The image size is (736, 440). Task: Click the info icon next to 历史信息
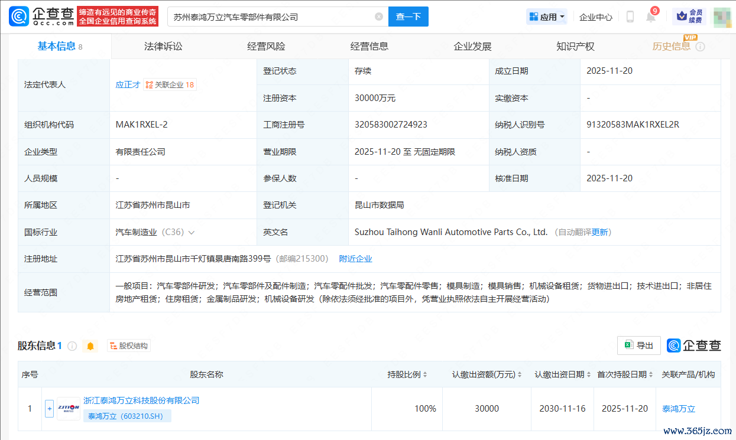(x=701, y=47)
